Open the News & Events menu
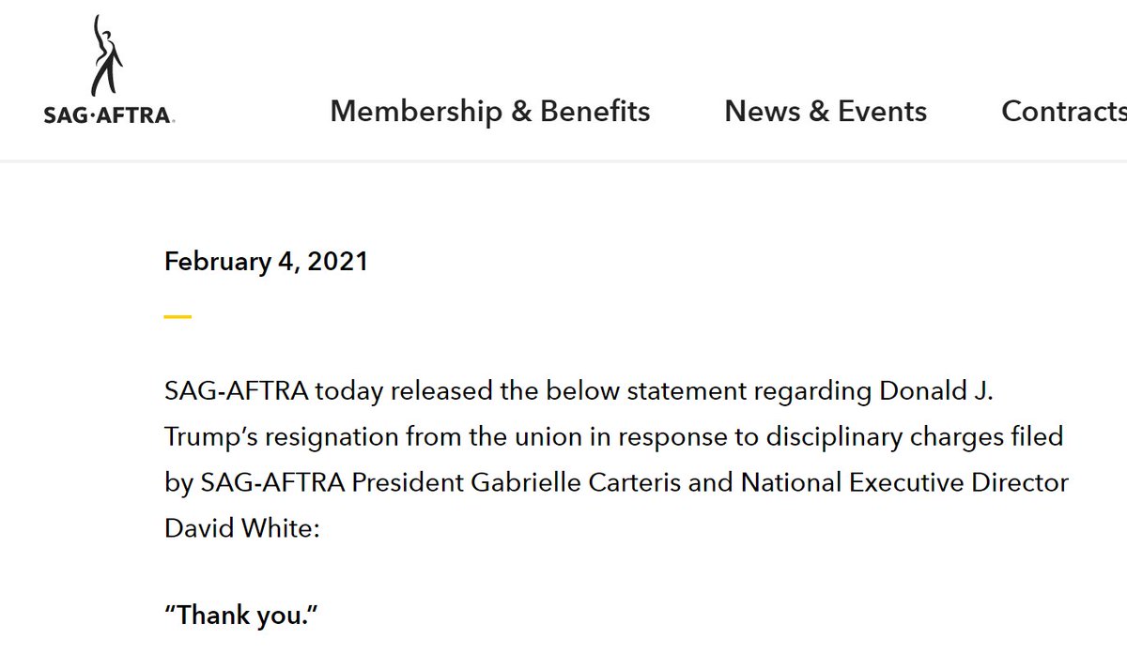The image size is (1127, 669). coord(826,112)
